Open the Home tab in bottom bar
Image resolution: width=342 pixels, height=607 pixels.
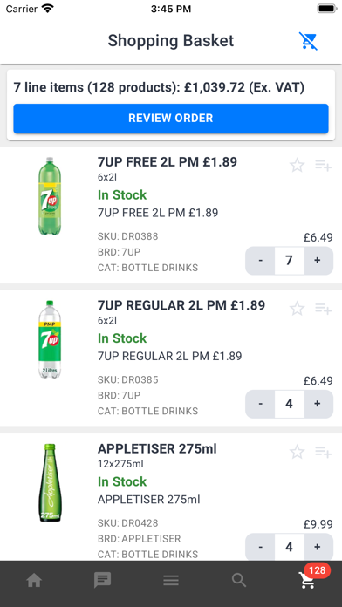(34, 580)
